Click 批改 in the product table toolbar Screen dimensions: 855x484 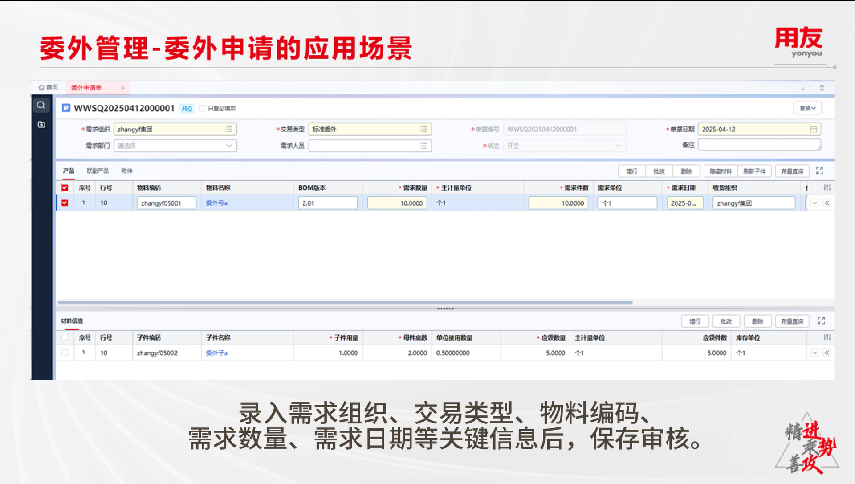[x=659, y=171]
